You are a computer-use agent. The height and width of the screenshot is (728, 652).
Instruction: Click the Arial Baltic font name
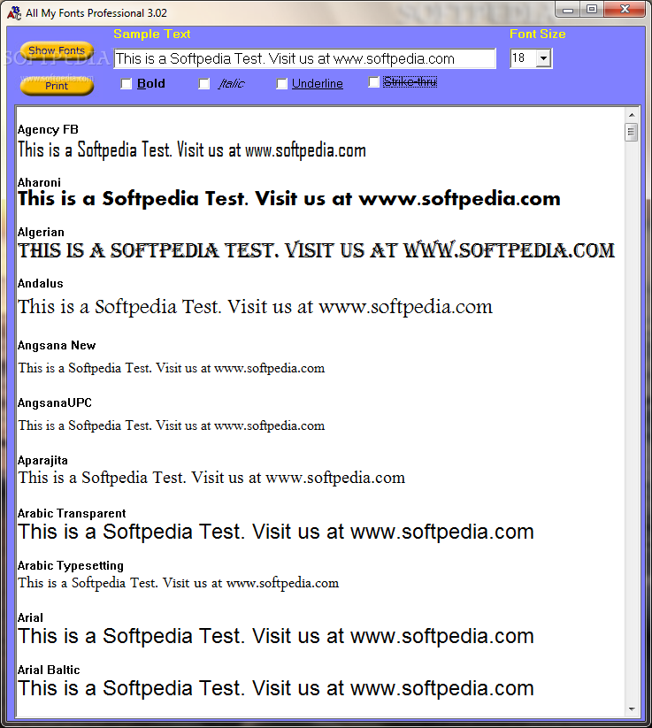click(49, 670)
